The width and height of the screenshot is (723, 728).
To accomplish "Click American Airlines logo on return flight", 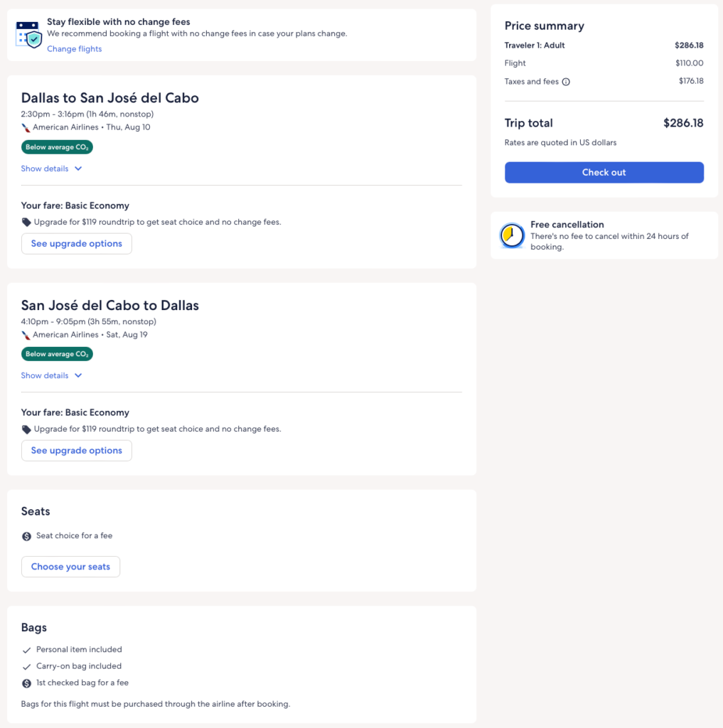I will click(26, 335).
